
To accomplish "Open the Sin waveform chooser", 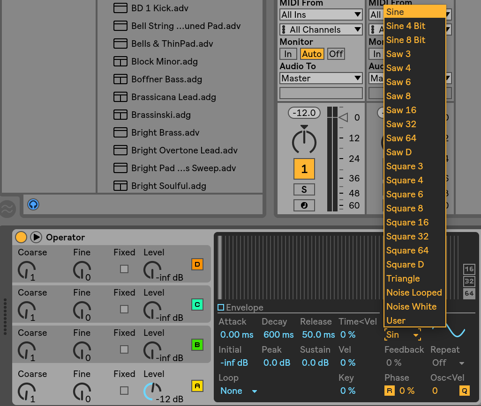I will pos(402,334).
